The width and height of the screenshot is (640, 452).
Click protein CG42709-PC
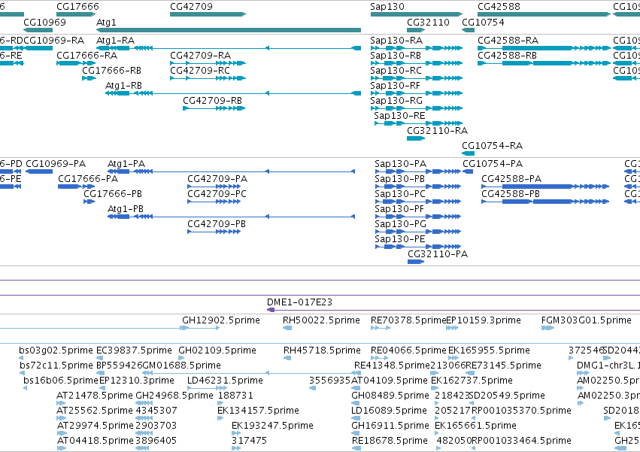point(214,202)
